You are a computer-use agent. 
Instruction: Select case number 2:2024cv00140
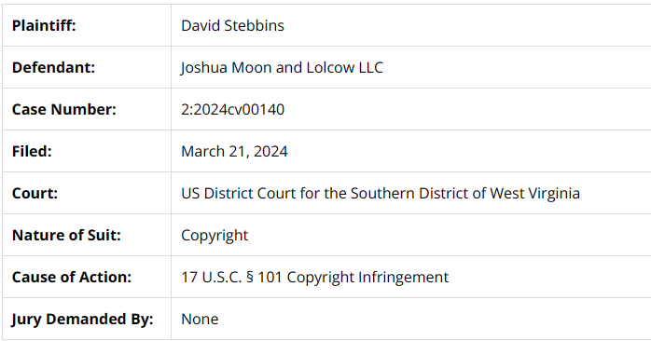(x=232, y=110)
